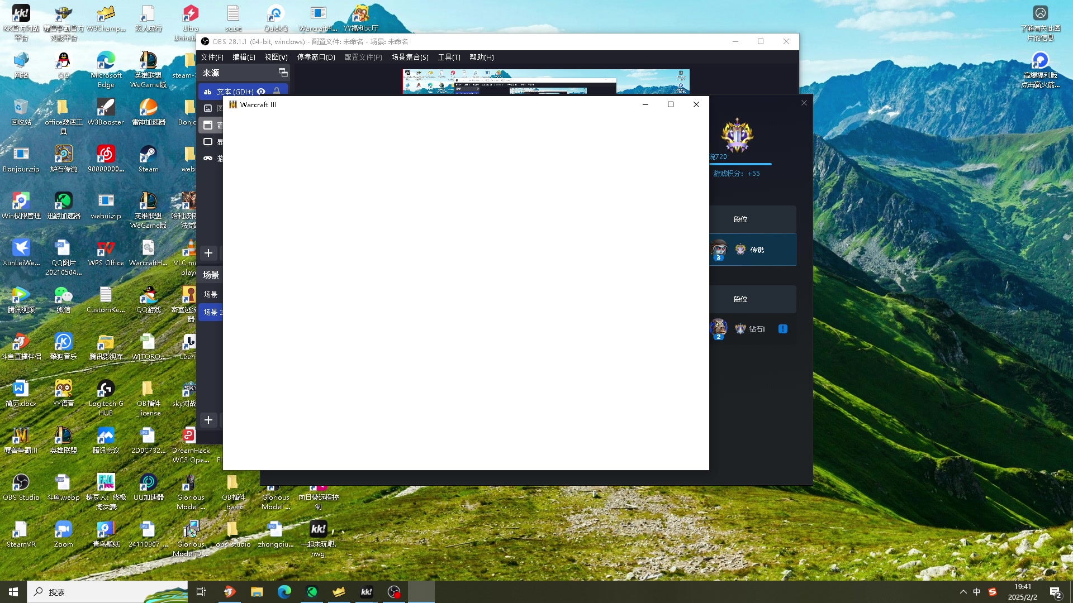Viewport: 1073px width, 603px height.
Task: Click Sogou input tray icon
Action: [x=993, y=592]
